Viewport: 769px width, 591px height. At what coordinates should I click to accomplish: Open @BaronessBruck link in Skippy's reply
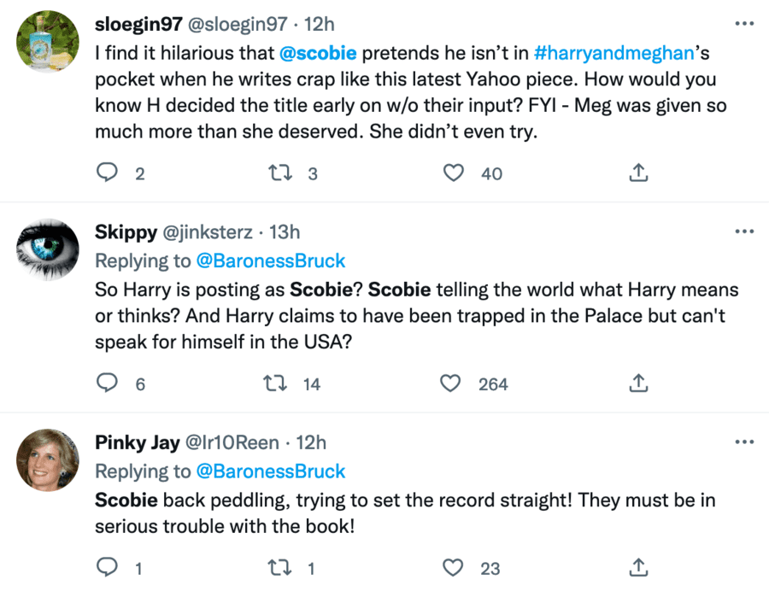coord(270,260)
